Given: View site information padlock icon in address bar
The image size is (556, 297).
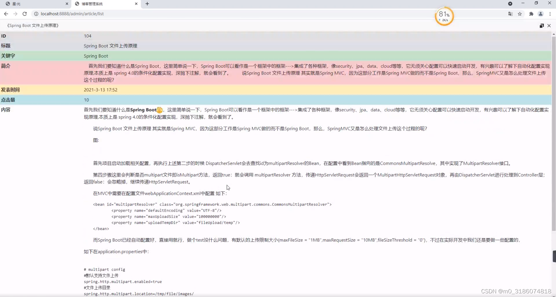Looking at the screenshot, I should point(36,14).
